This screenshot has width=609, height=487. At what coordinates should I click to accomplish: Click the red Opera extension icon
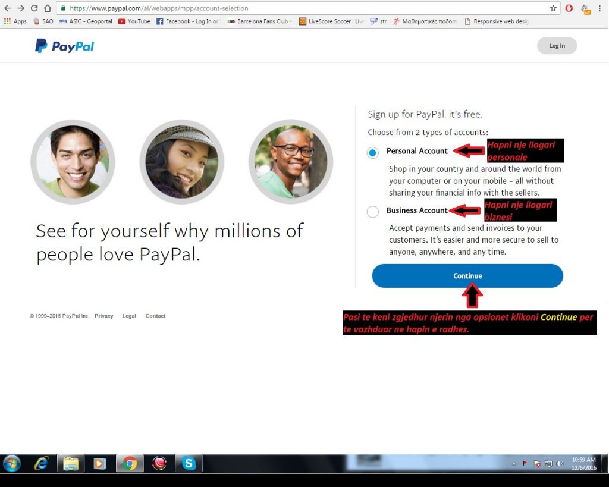click(569, 8)
